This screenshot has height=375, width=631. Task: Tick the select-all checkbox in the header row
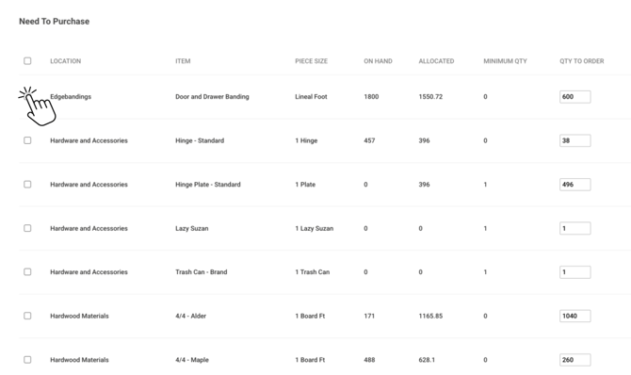tap(27, 61)
